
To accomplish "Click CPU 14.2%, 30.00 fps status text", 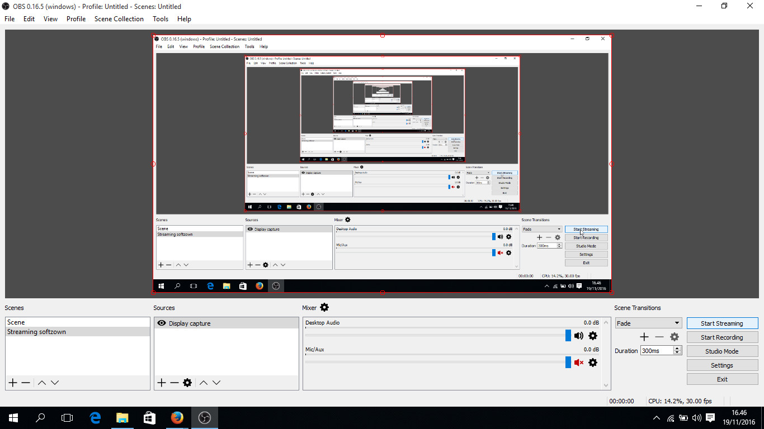I will (680, 401).
